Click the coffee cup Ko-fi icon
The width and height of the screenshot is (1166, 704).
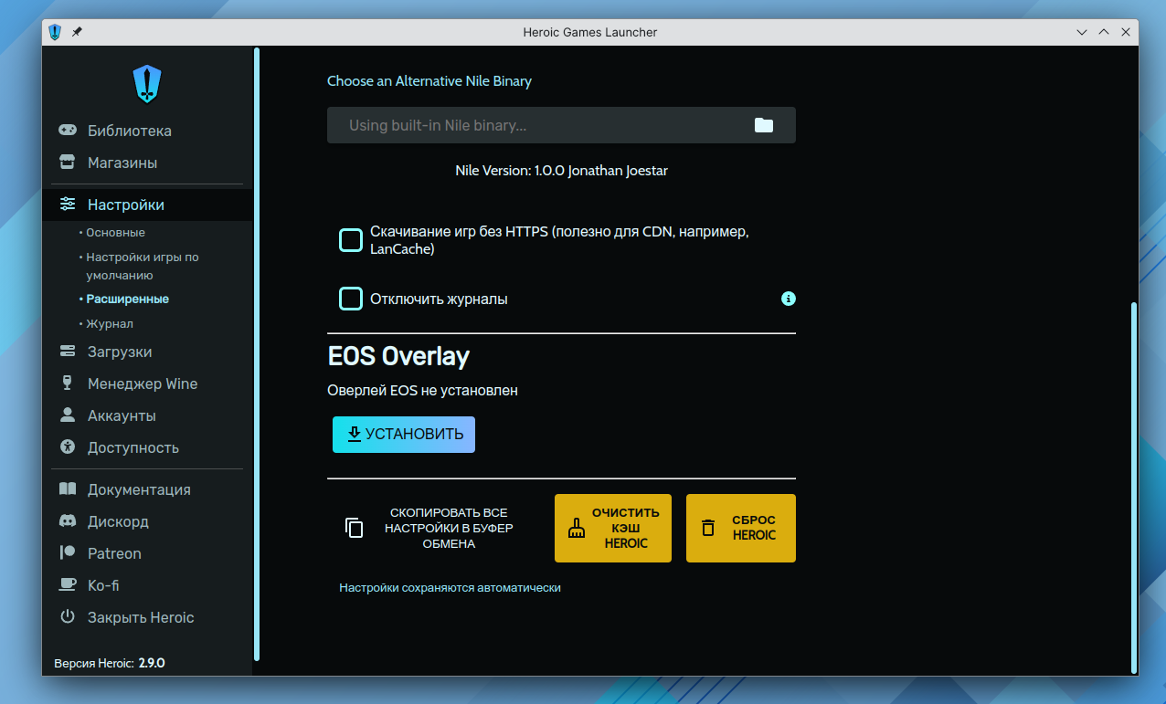coord(68,585)
